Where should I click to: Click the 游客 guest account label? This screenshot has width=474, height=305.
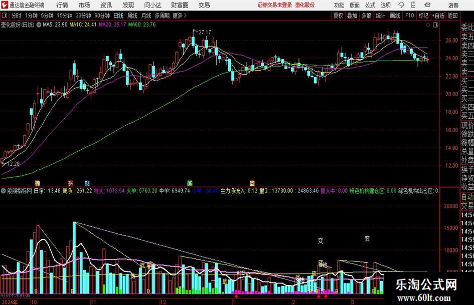tap(453, 5)
